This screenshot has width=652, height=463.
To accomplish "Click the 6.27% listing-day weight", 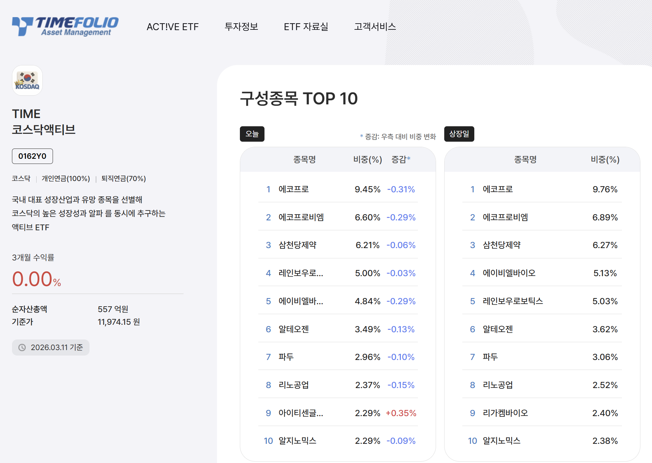I will click(x=605, y=245).
